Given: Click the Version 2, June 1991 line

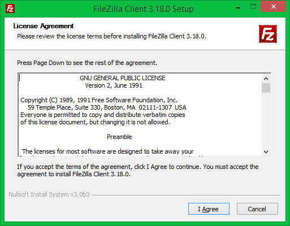Looking at the screenshot, I should [x=114, y=85].
